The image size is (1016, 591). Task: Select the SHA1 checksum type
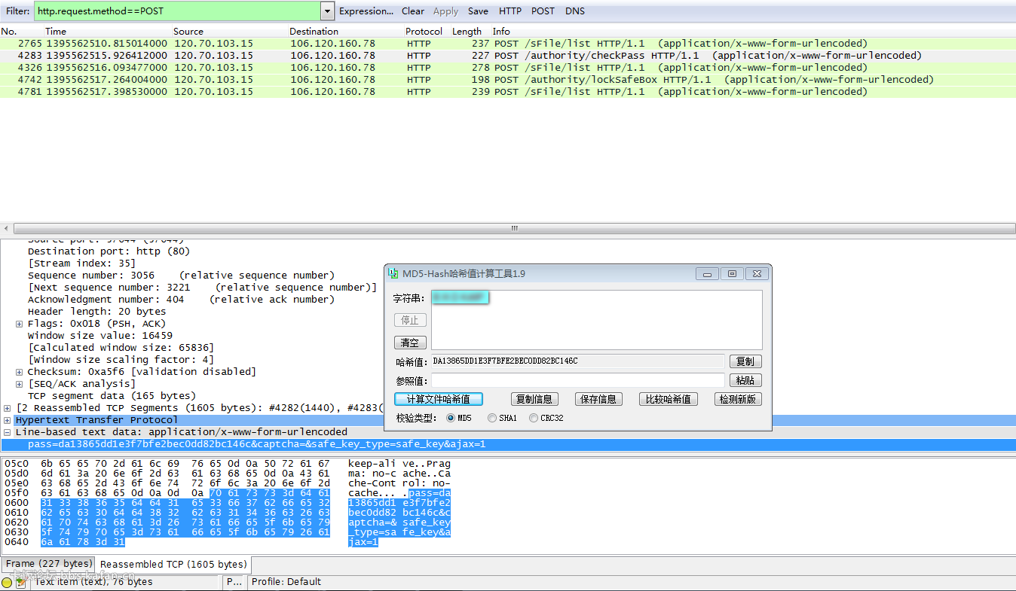tap(492, 418)
